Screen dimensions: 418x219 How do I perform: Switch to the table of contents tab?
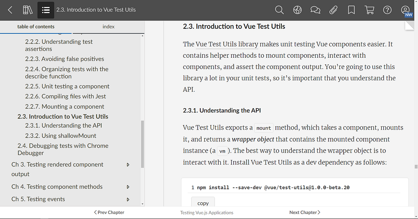point(36,27)
